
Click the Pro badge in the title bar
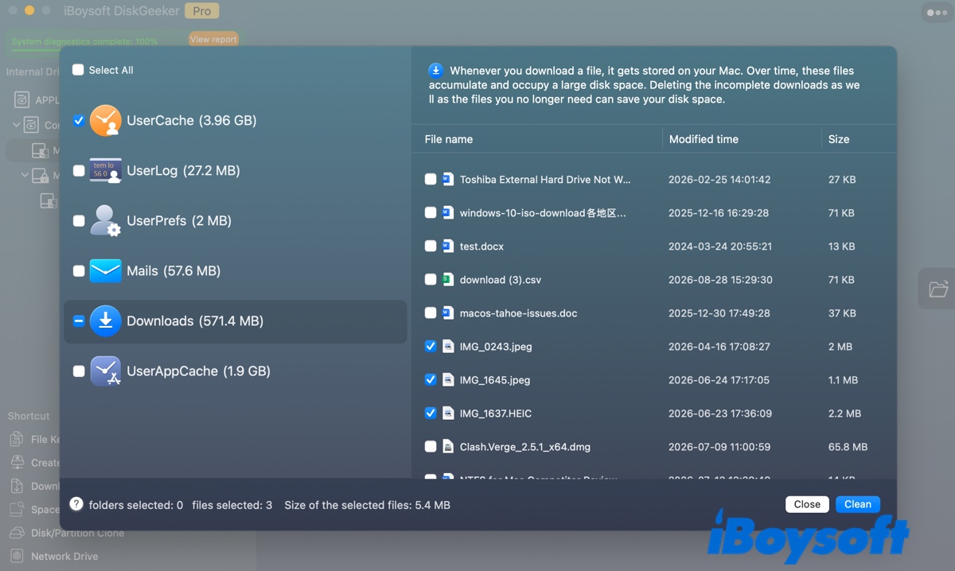[x=202, y=11]
